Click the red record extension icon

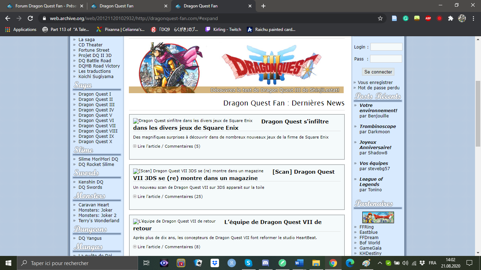(439, 18)
